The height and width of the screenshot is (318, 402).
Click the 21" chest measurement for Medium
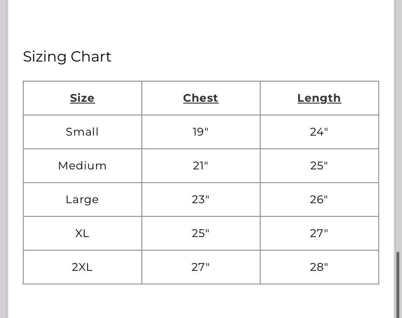click(201, 166)
